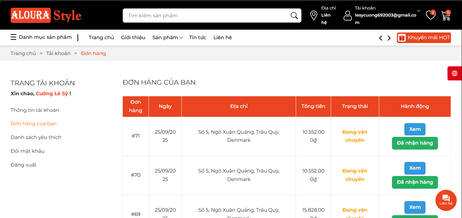Click the next promotion arrow
Image resolution: width=462 pixels, height=218 pixels.
click(x=389, y=38)
